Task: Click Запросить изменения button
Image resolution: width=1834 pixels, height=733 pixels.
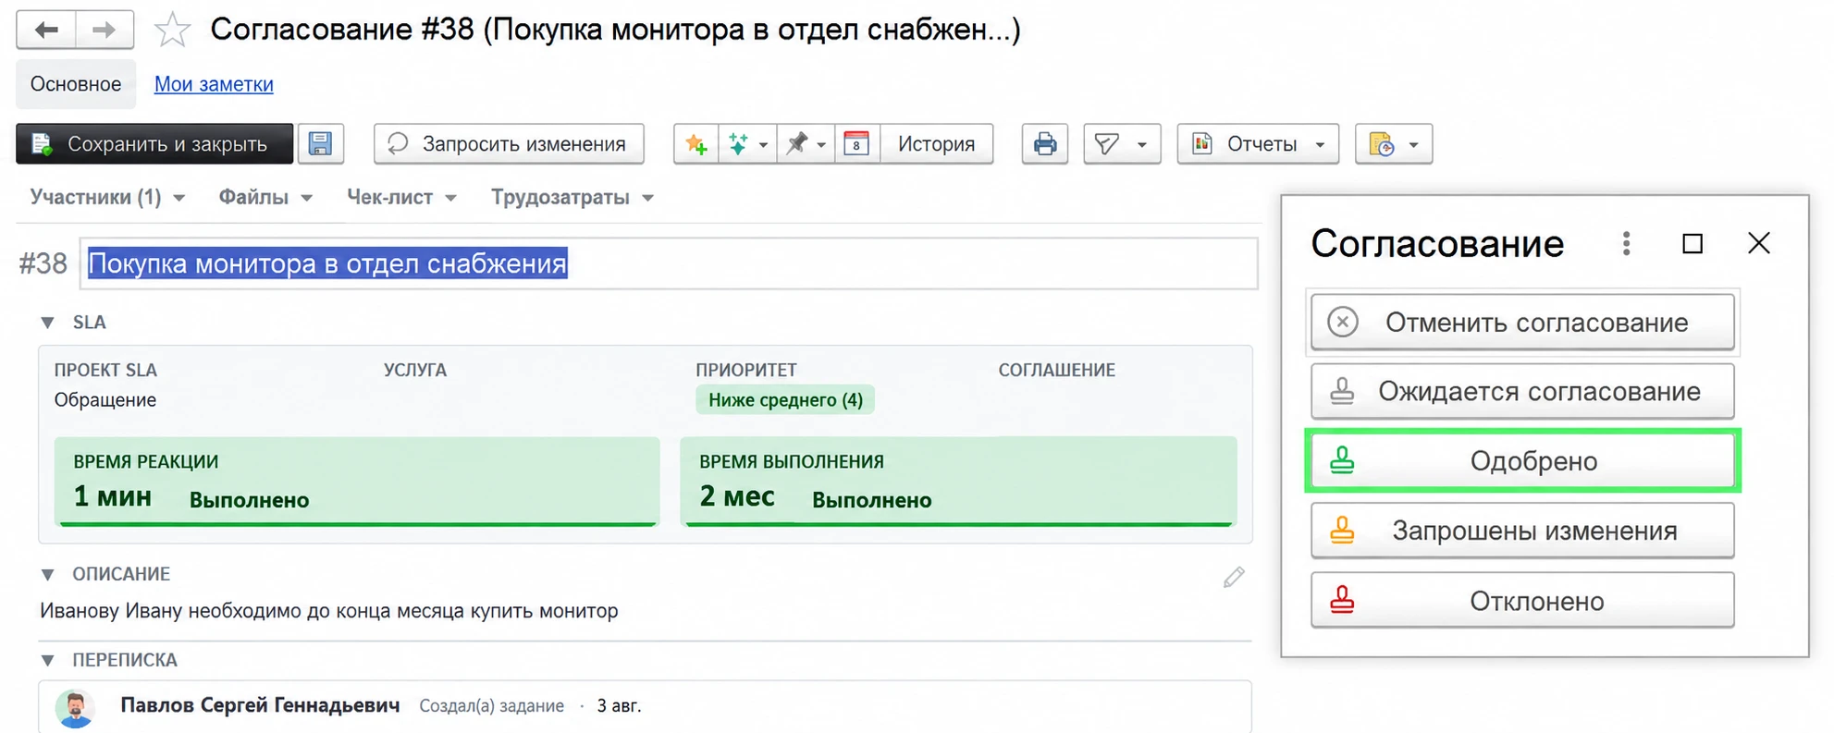Action: [509, 144]
